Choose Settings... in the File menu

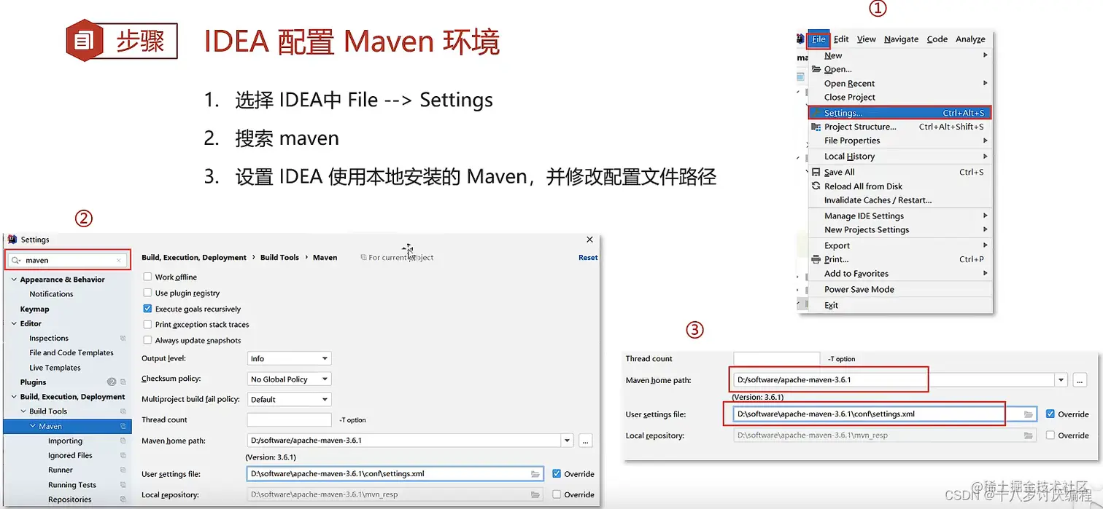click(x=900, y=113)
